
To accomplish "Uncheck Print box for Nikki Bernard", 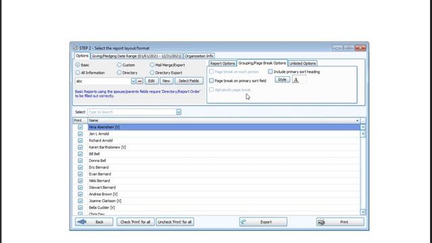I will pos(80,181).
